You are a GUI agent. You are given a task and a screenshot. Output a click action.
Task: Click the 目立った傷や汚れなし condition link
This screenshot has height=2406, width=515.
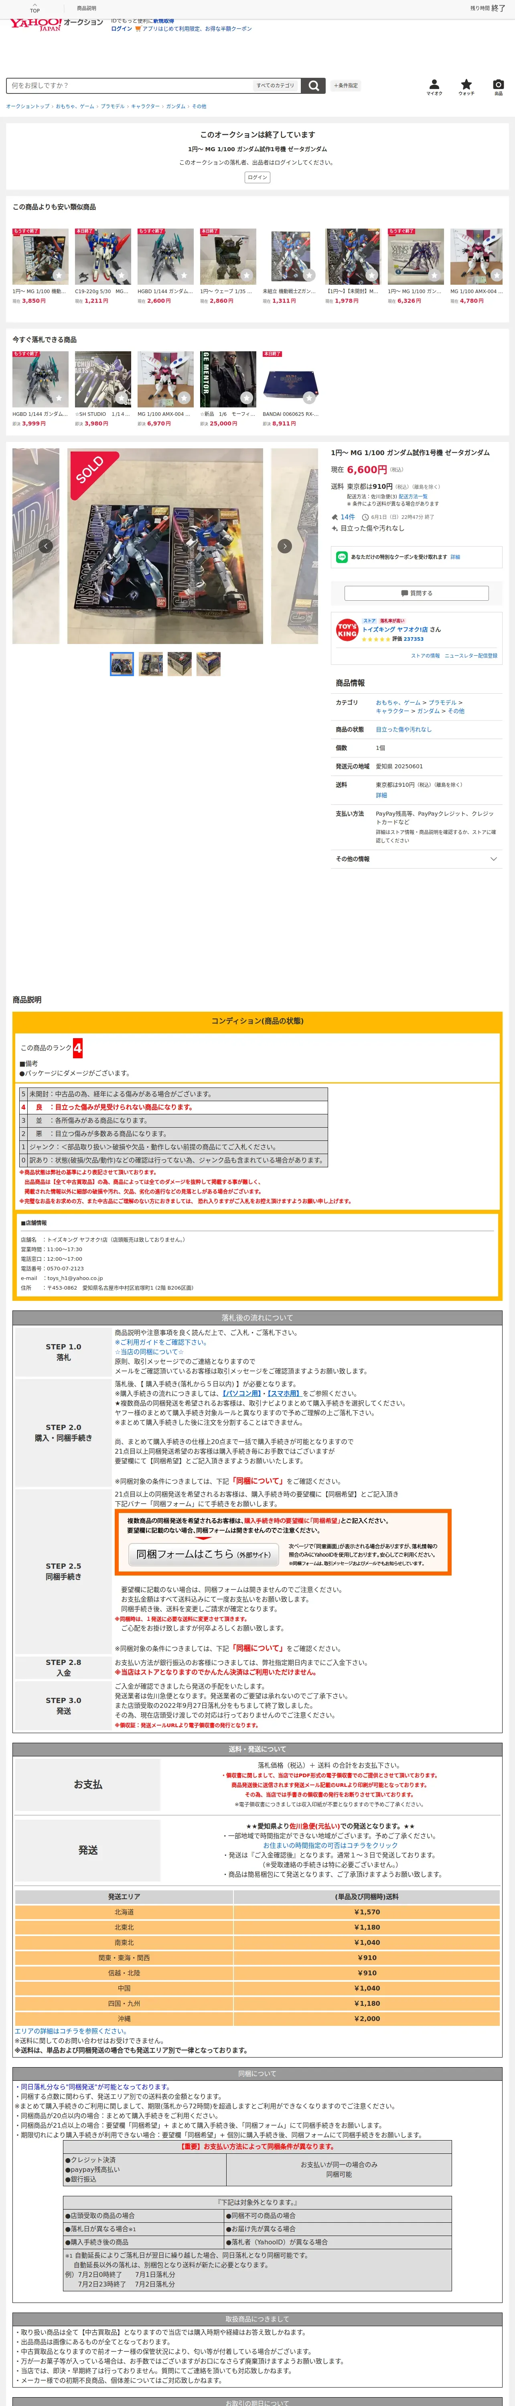pos(404,729)
